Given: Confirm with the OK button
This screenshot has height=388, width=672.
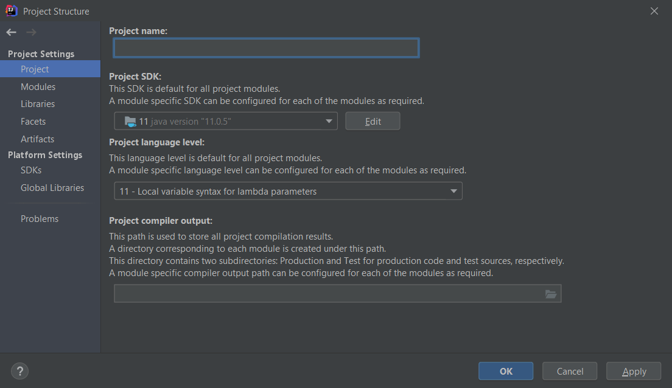Looking at the screenshot, I should coord(506,371).
